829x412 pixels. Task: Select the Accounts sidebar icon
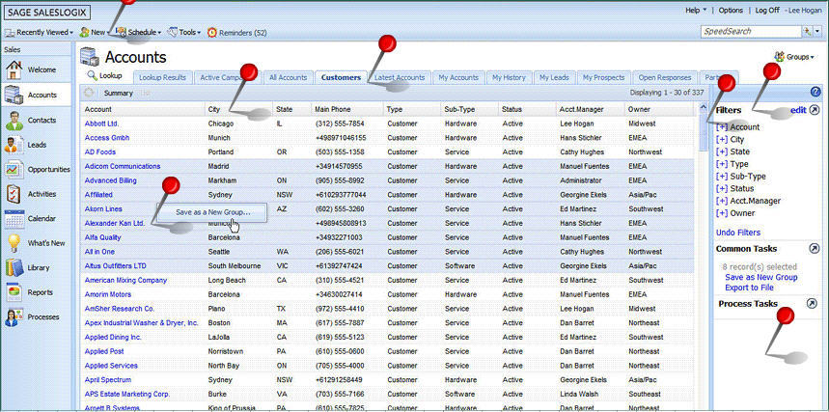(x=14, y=95)
